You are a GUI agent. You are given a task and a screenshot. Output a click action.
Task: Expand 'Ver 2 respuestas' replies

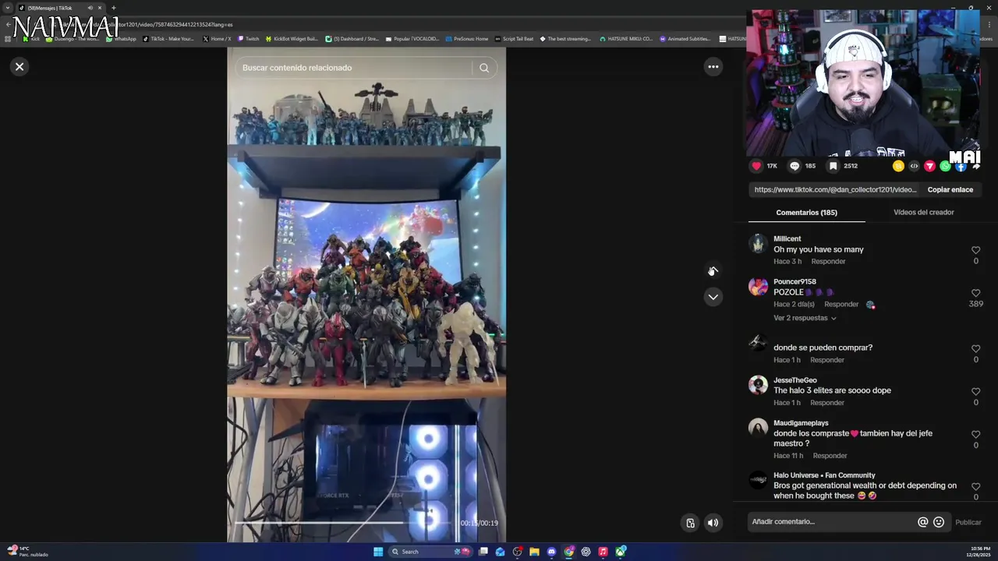point(805,318)
